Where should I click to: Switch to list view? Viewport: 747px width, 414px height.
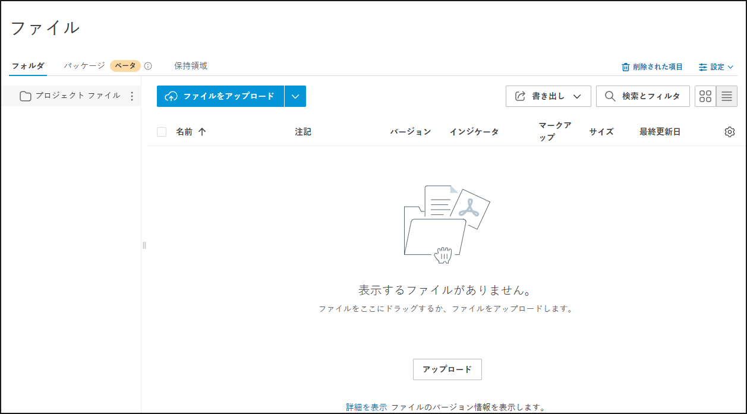727,96
